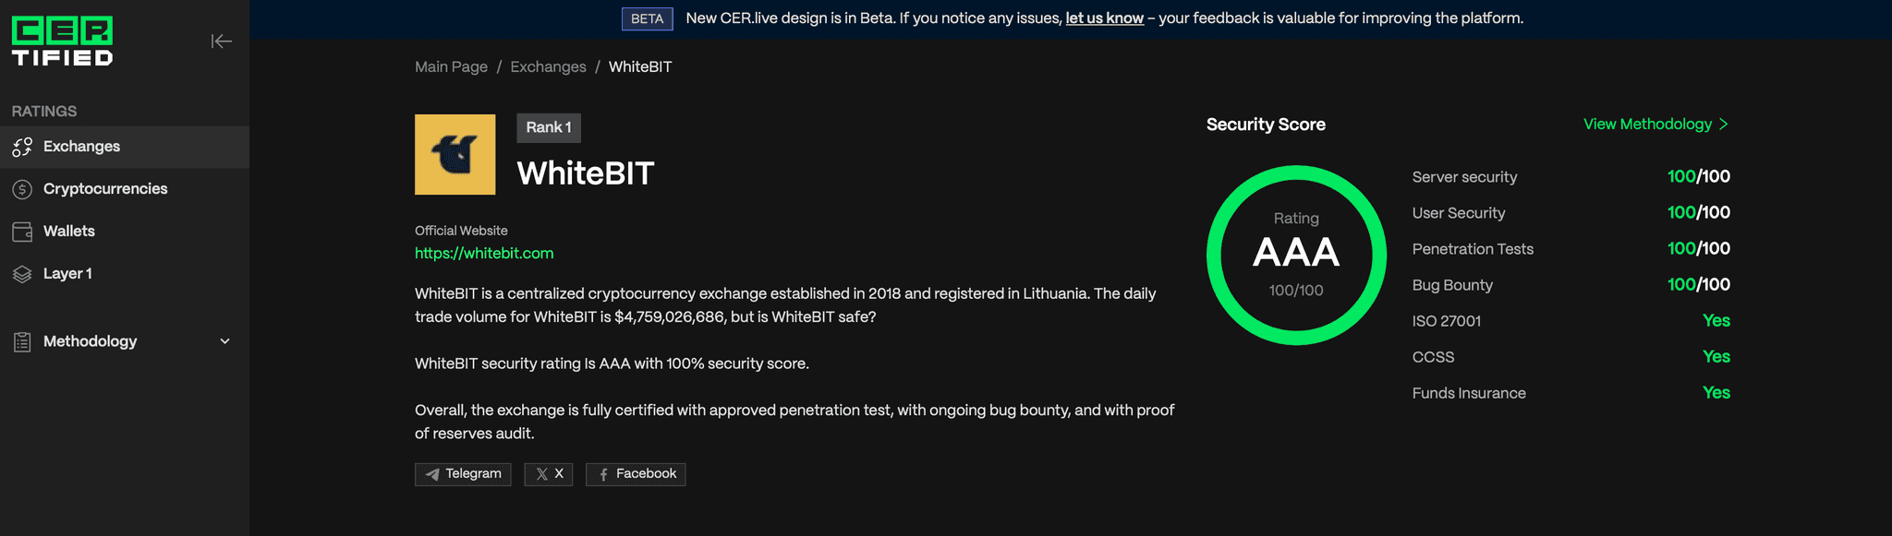The height and width of the screenshot is (536, 1892).
Task: Select Wallets in the sidebar menu
Action: tap(69, 232)
